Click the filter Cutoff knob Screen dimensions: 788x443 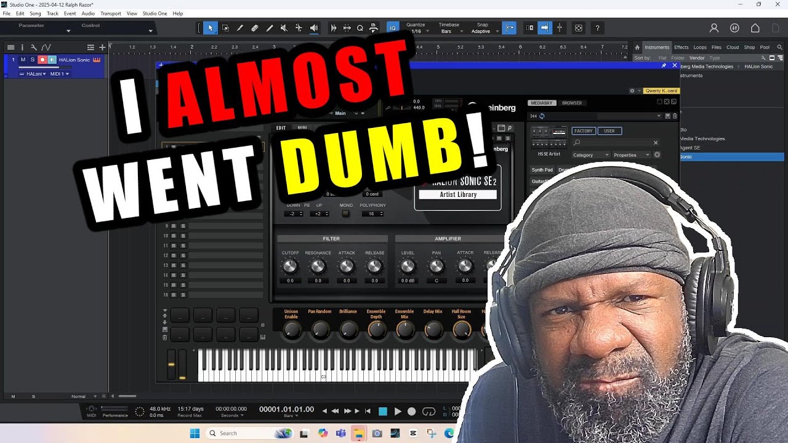coord(290,266)
